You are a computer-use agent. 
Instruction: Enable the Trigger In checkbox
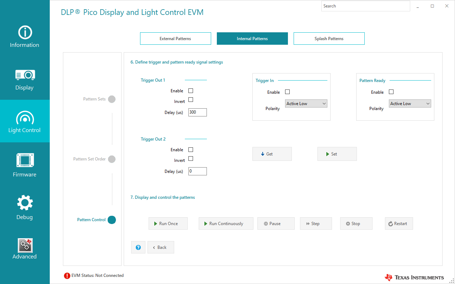pyautogui.click(x=287, y=92)
